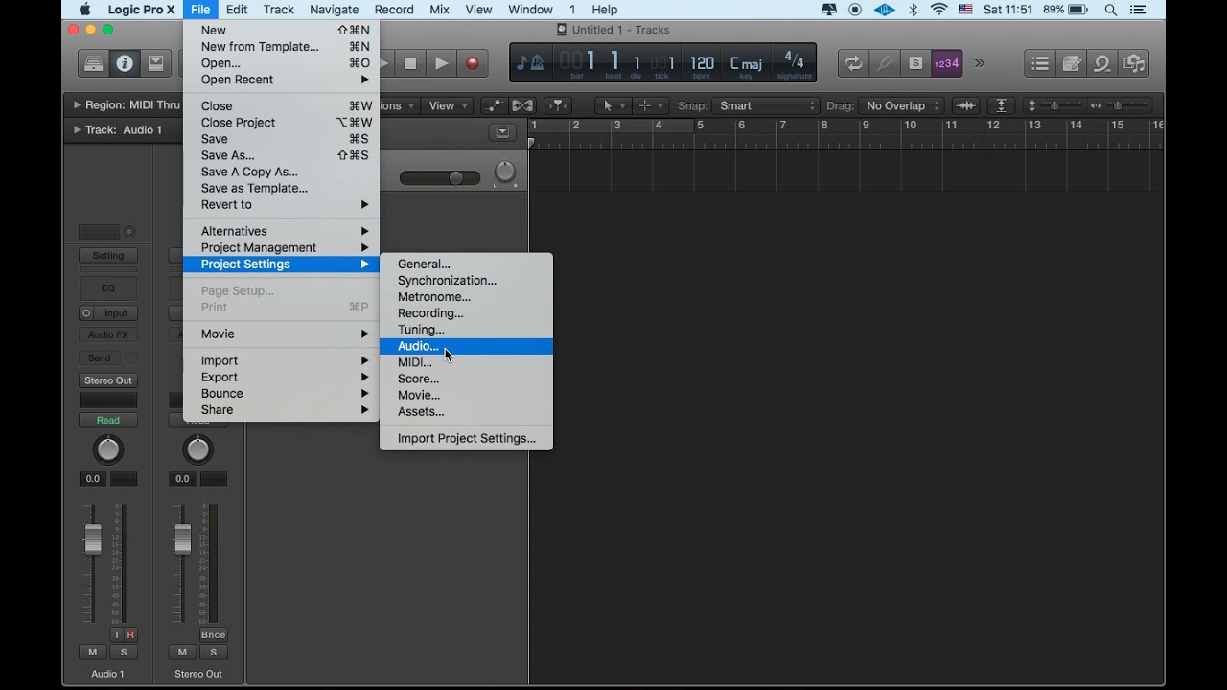Open the Snap Smart dropdown

coord(766,105)
